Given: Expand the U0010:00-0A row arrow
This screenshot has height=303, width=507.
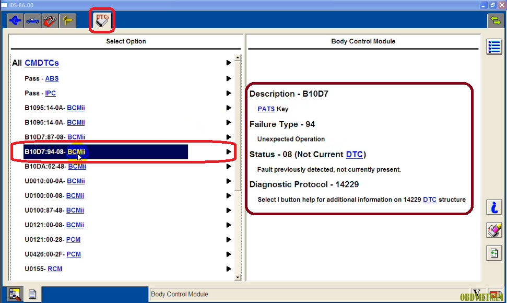Looking at the screenshot, I should tap(229, 181).
